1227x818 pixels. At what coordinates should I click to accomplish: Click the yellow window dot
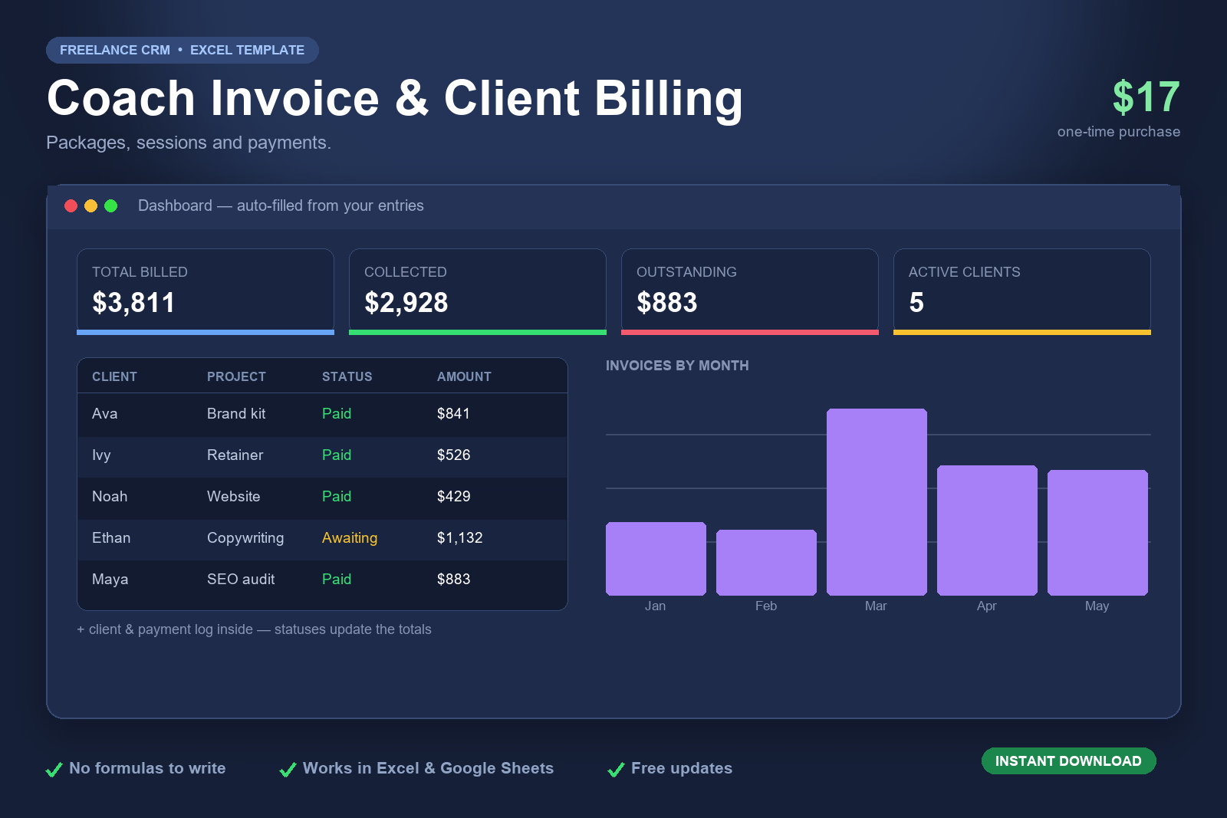click(90, 205)
